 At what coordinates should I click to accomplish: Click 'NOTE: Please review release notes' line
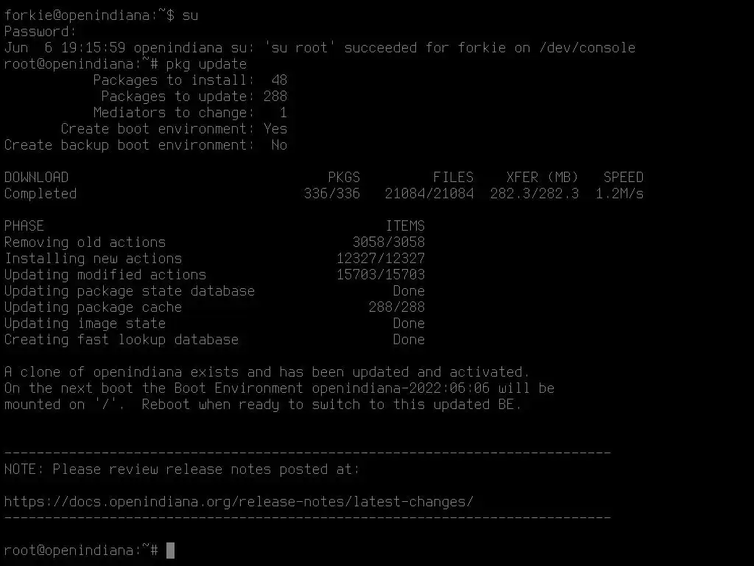click(x=183, y=469)
